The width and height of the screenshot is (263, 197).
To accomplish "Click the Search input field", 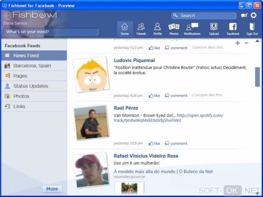I will [204, 15].
